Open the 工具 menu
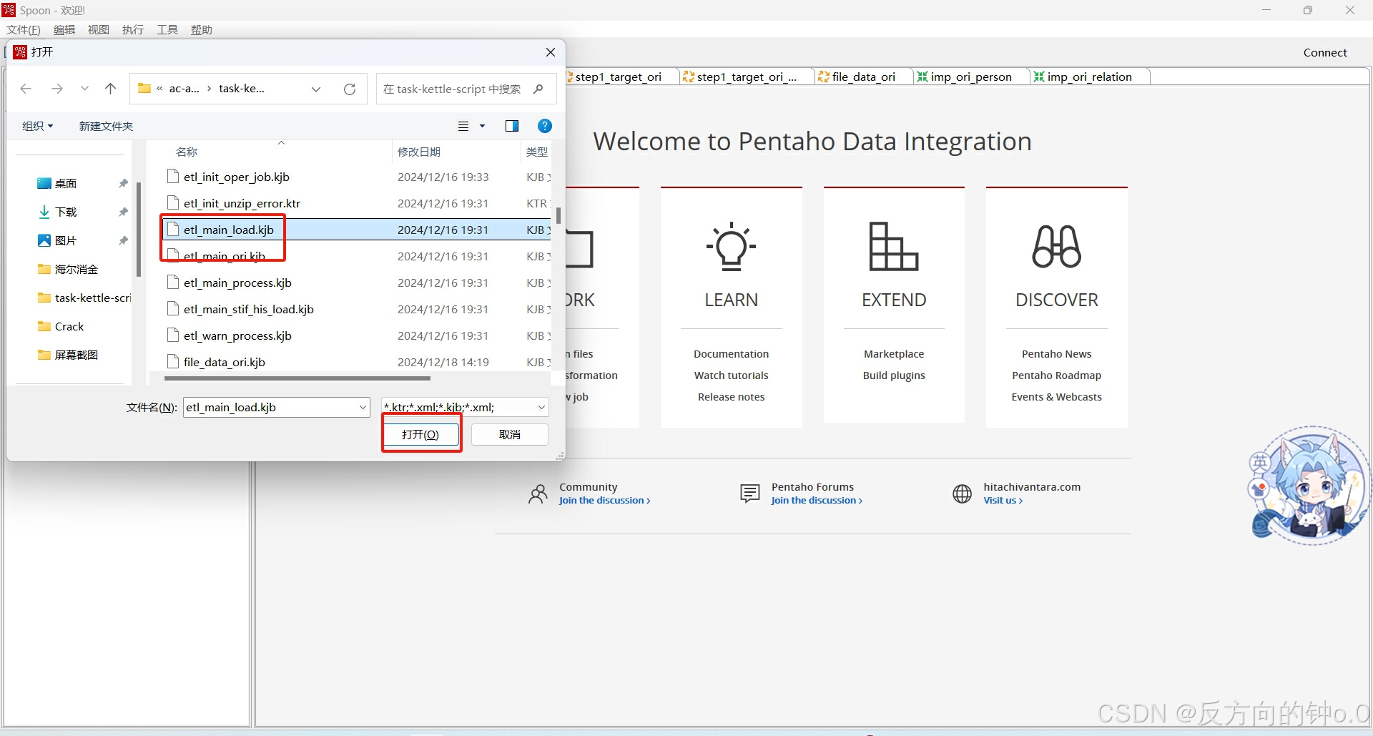This screenshot has height=736, width=1373. pos(167,29)
